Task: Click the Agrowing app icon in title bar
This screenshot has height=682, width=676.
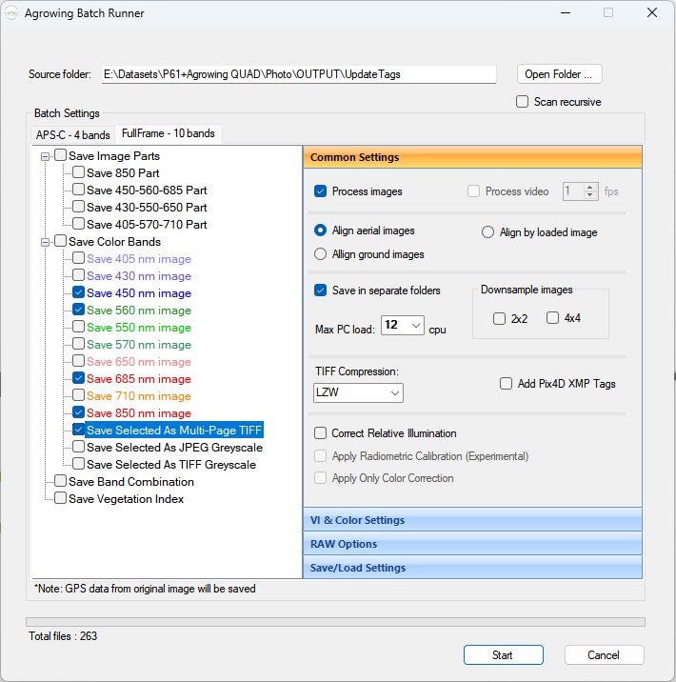Action: (11, 13)
